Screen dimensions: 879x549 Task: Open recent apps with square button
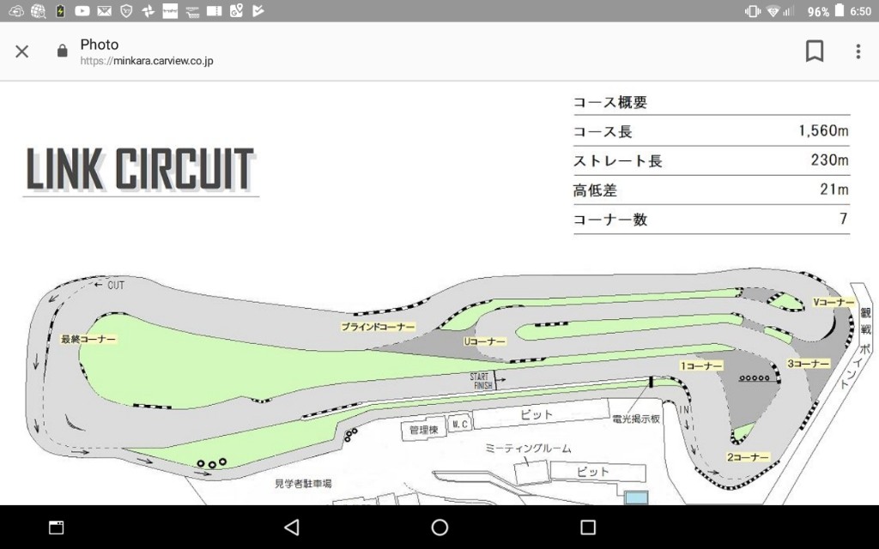point(587,528)
